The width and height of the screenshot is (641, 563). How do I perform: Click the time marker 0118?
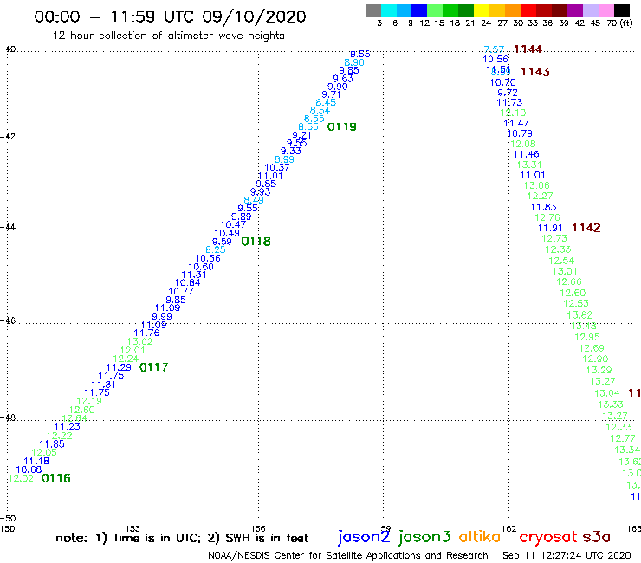click(x=256, y=242)
